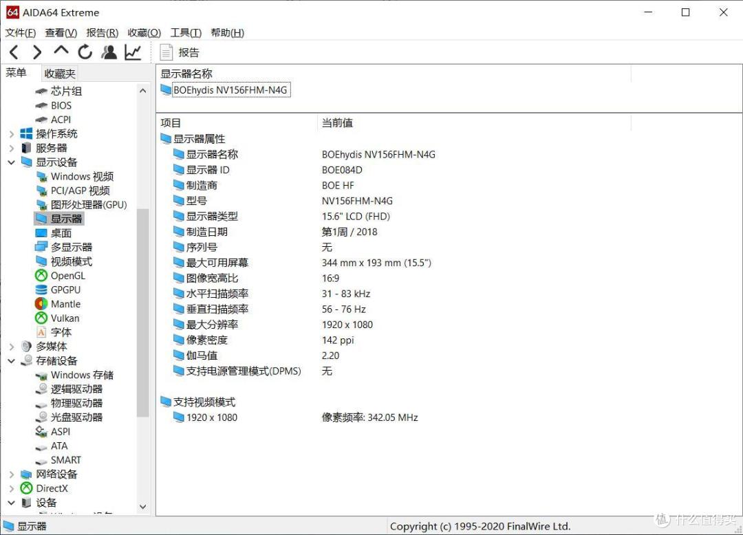Select ACPI in the tree
This screenshot has height=535, width=743.
coord(61,120)
